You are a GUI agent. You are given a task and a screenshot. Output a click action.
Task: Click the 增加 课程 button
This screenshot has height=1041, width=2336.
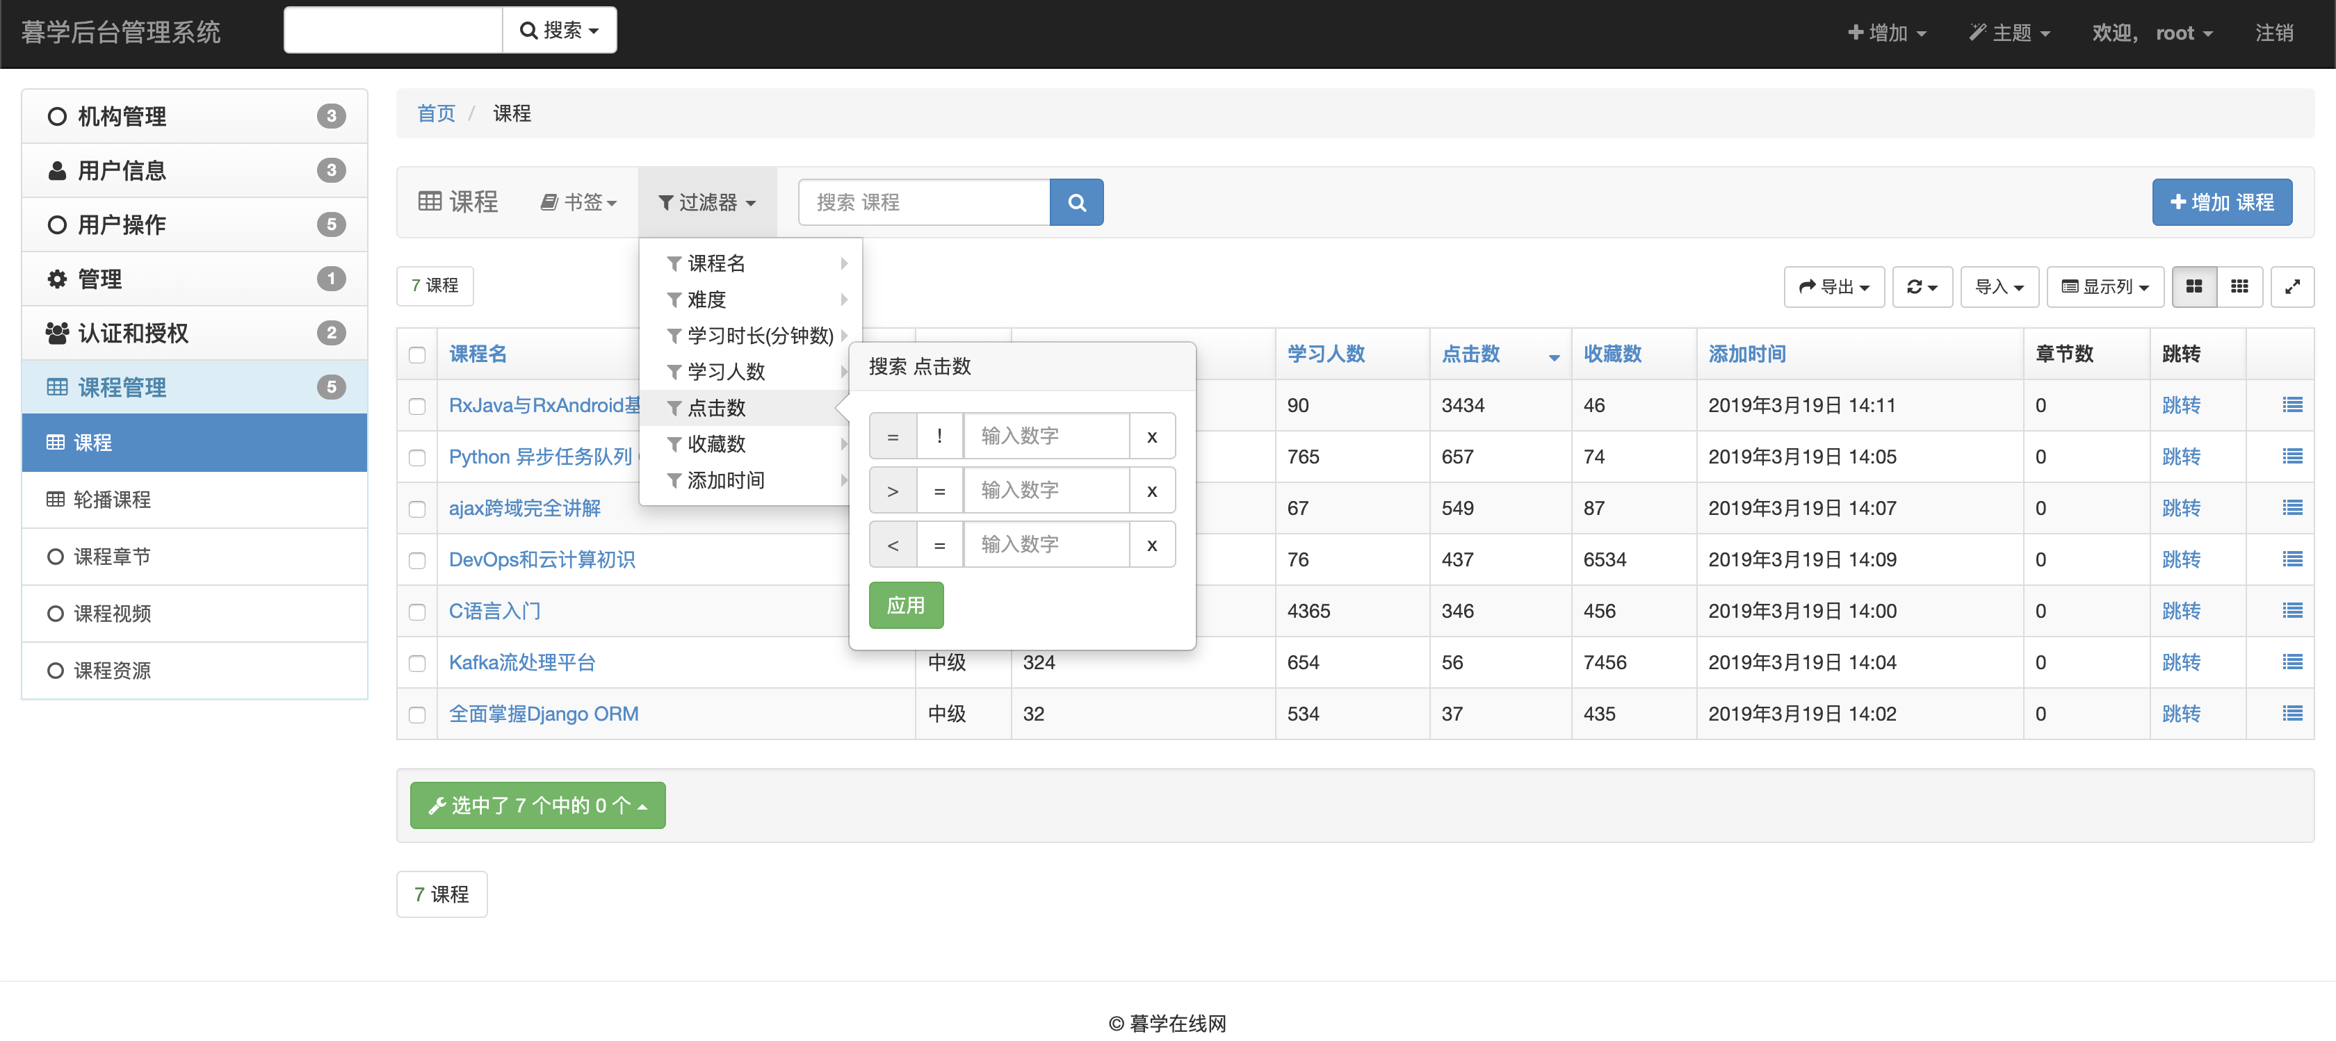(2221, 202)
